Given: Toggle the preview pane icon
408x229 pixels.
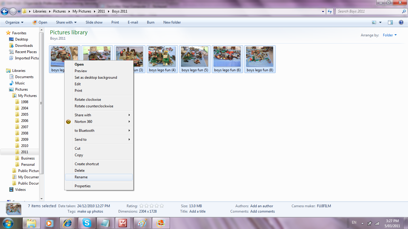Looking at the screenshot, I should click(390, 22).
